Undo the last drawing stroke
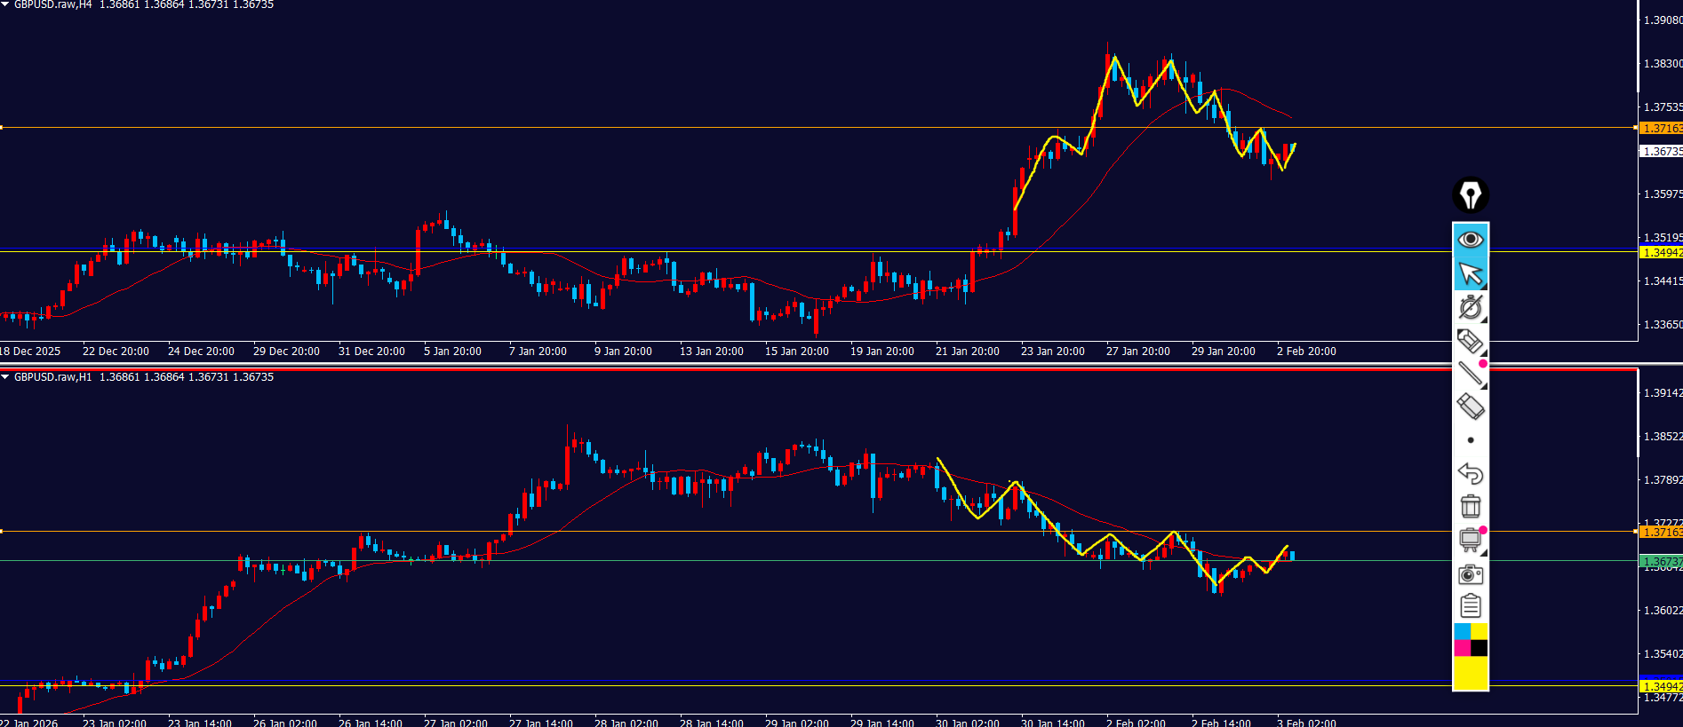Image resolution: width=1683 pixels, height=727 pixels. point(1471,473)
